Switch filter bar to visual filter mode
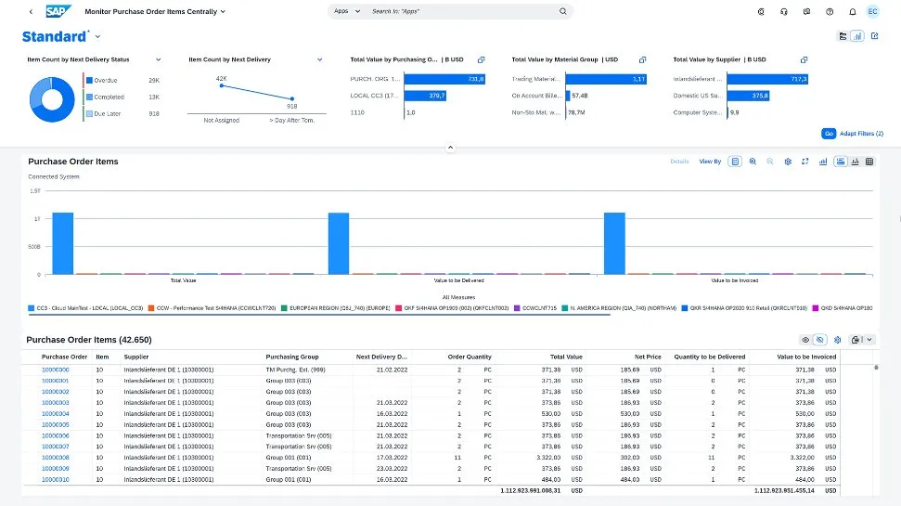Image resolution: width=901 pixels, height=506 pixels. click(x=857, y=36)
